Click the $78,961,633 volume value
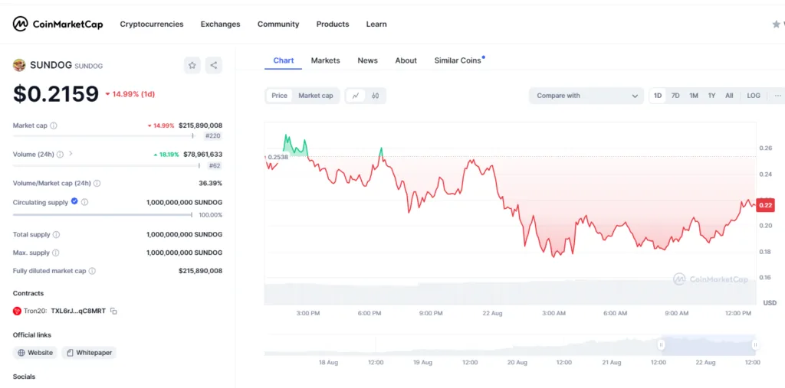Image resolution: width=785 pixels, height=388 pixels. click(202, 155)
